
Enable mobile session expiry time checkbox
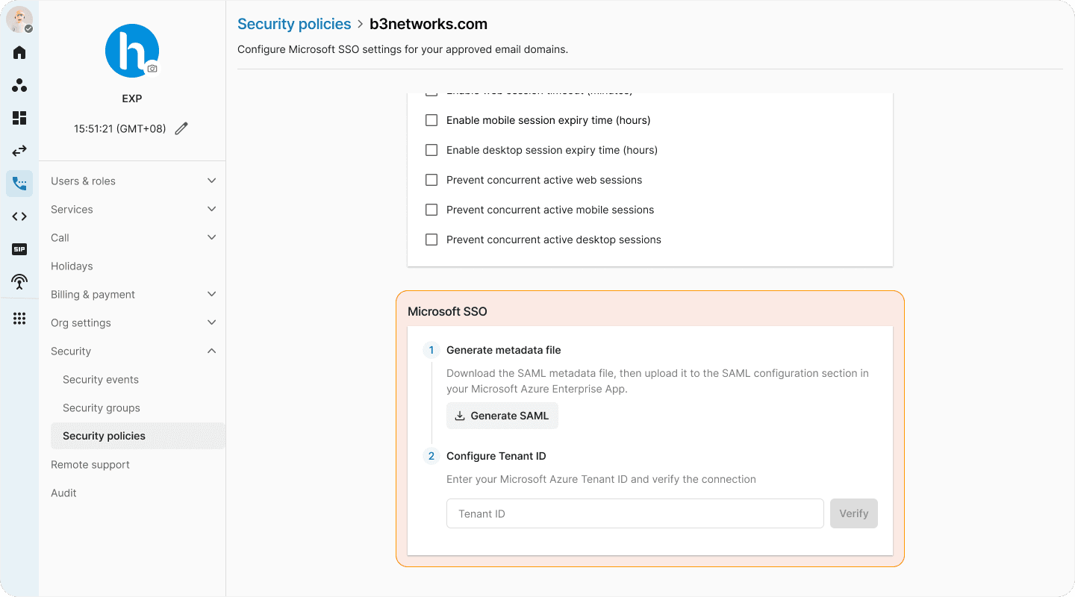pos(431,120)
